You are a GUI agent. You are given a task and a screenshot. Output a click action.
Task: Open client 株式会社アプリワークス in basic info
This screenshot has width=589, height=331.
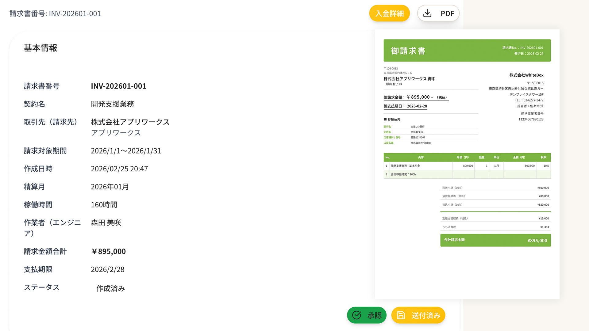[130, 122]
